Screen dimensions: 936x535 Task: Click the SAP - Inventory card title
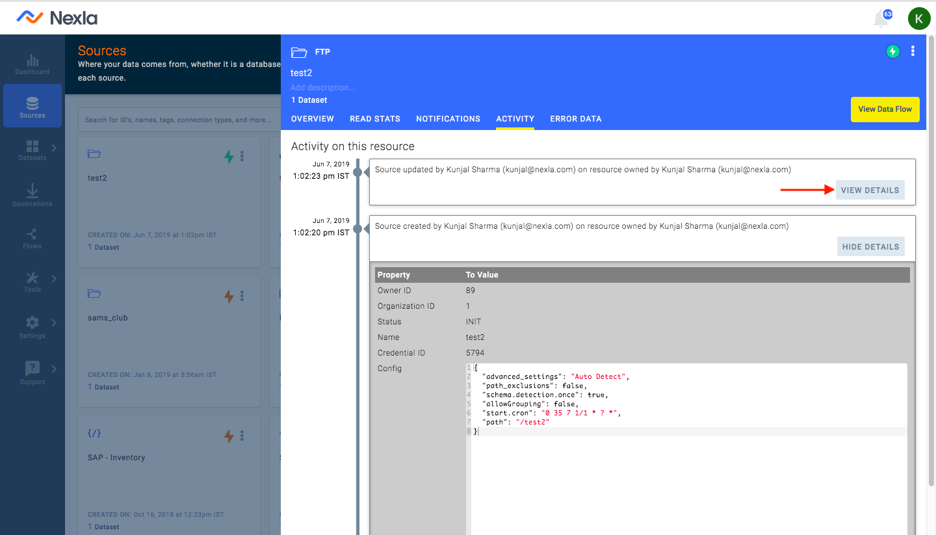[x=116, y=458]
